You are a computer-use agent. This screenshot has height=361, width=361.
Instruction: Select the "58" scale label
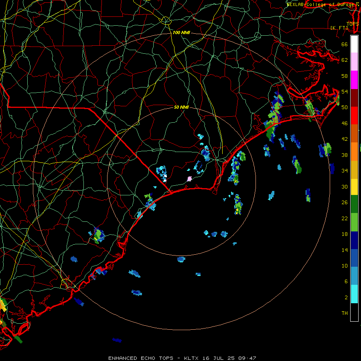click(345, 76)
